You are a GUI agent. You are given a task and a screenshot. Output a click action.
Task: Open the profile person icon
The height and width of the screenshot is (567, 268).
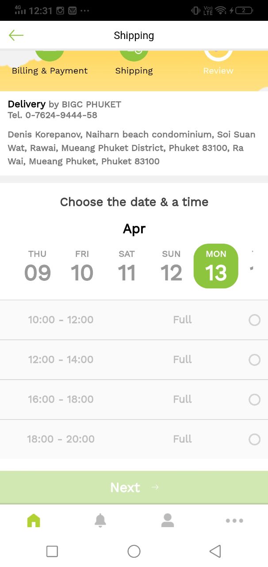coord(168,520)
